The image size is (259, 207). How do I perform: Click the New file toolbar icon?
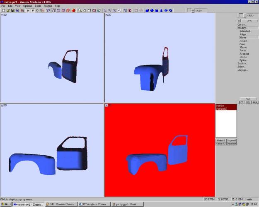(3, 10)
